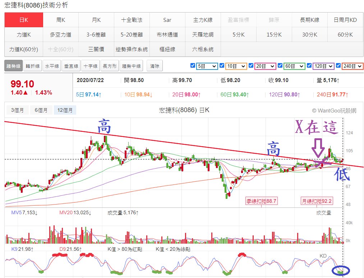The height and width of the screenshot is (278, 364).
Task: Select the 5分K tab
Action: tap(239, 35)
